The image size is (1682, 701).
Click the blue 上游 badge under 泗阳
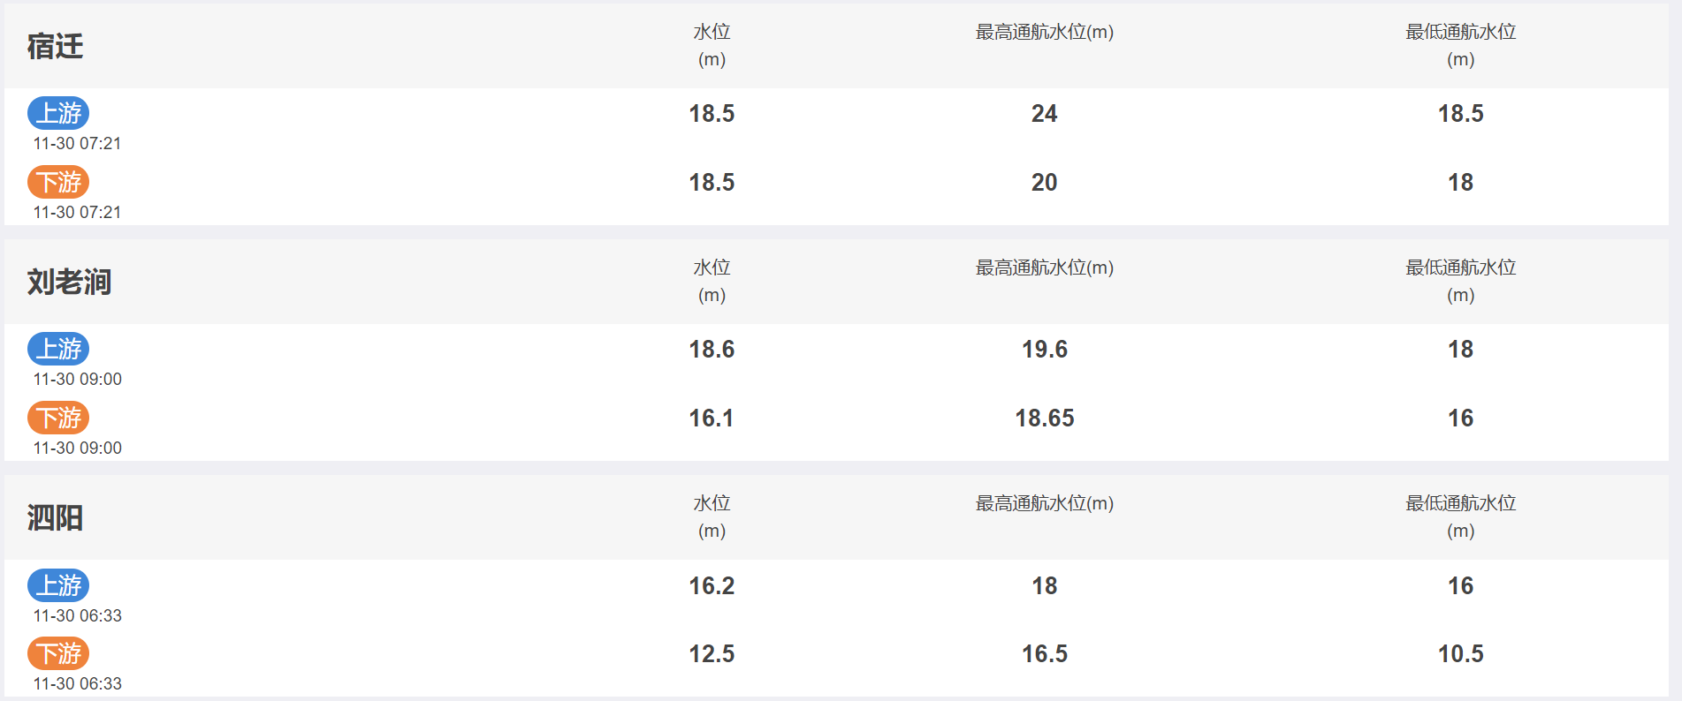click(58, 585)
